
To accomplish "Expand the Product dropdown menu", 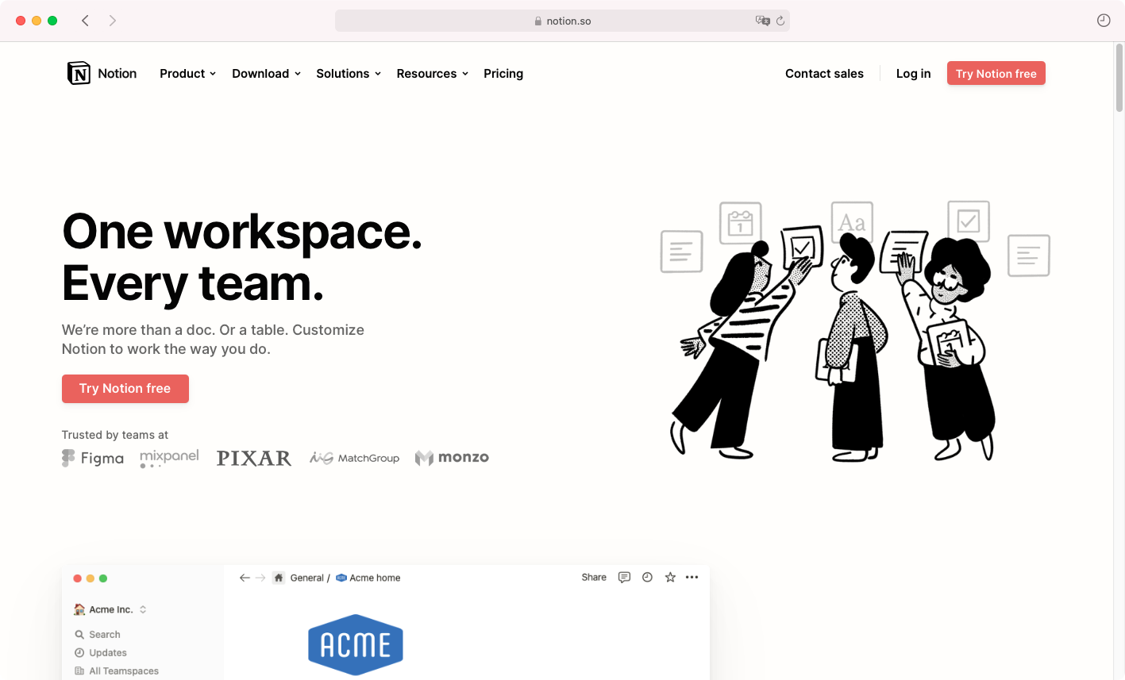I will click(x=188, y=74).
